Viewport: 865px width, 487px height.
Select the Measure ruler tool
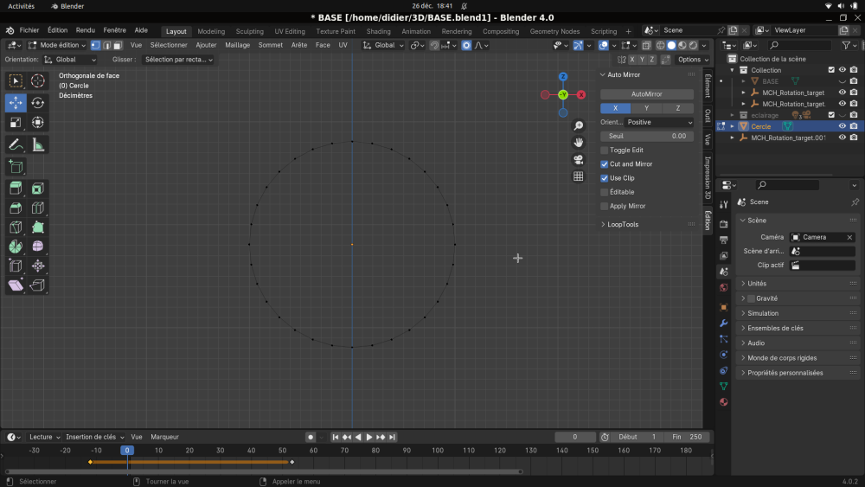(37, 145)
